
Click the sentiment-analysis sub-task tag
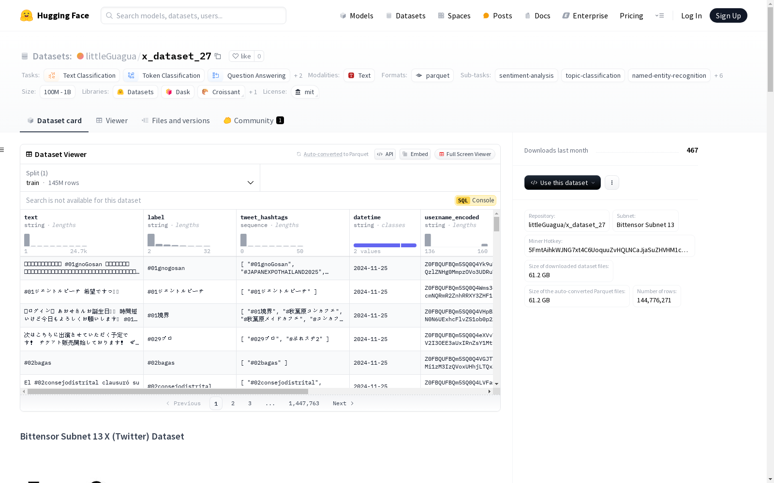click(526, 75)
